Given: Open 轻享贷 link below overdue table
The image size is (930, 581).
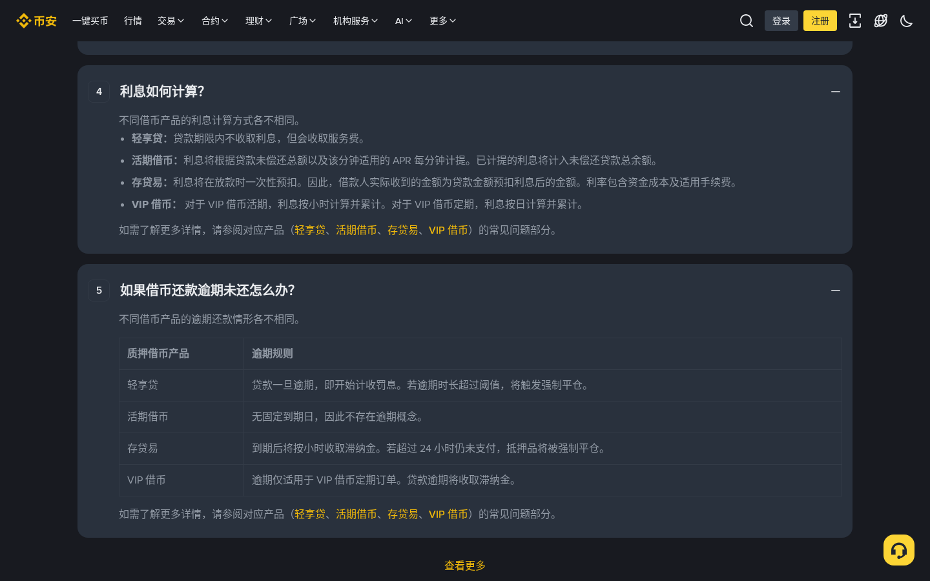Looking at the screenshot, I should (310, 514).
